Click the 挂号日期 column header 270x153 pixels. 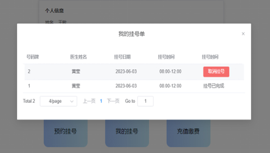point(122,57)
